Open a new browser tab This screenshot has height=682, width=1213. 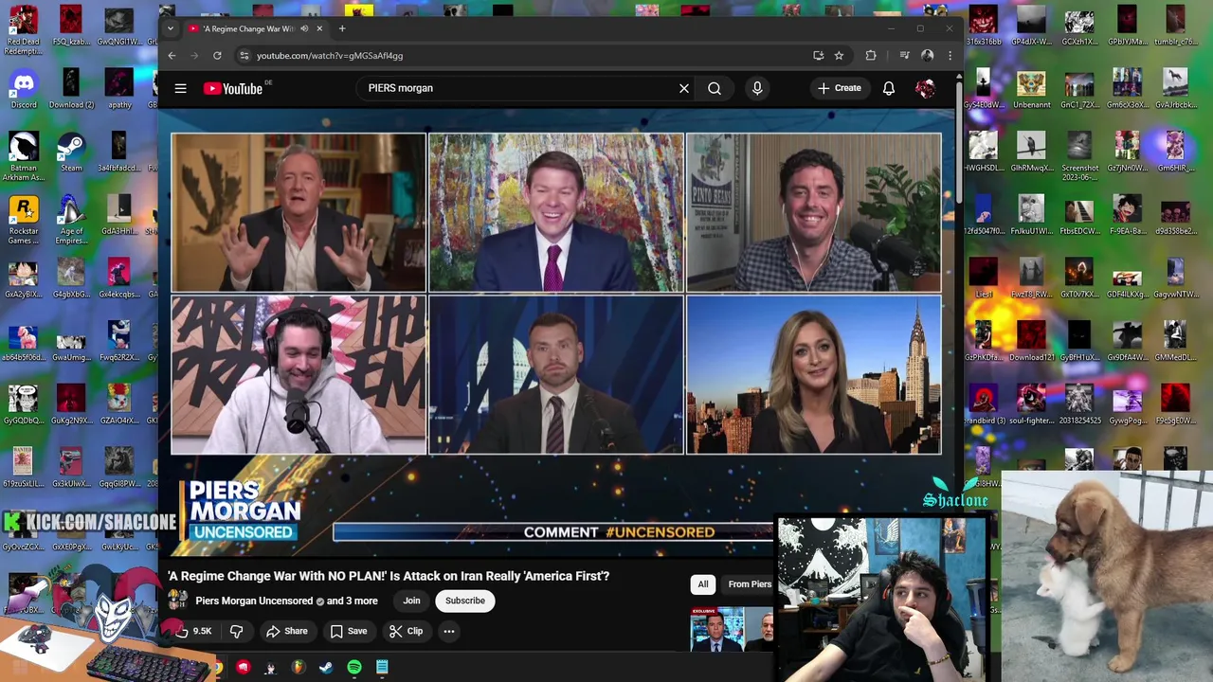pyautogui.click(x=342, y=28)
